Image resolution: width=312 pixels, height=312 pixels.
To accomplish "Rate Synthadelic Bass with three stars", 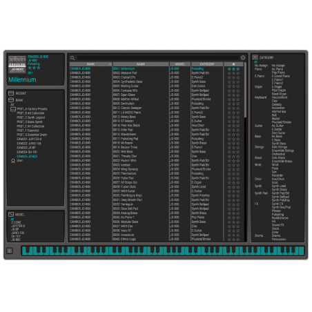I will 238,82.
